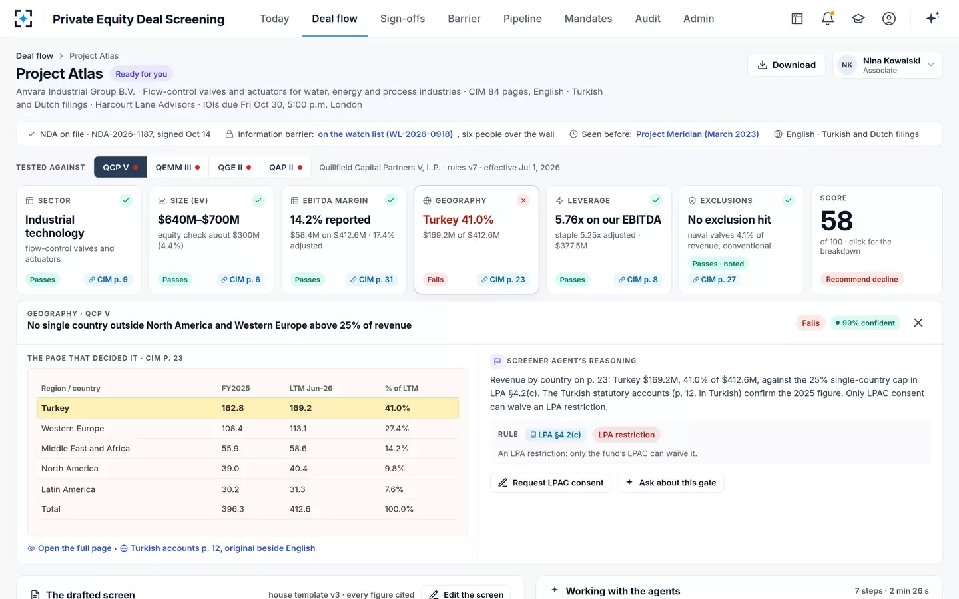Open CIM p. 27 citation in Exclusions card
This screenshot has width=959, height=599.
coord(714,280)
